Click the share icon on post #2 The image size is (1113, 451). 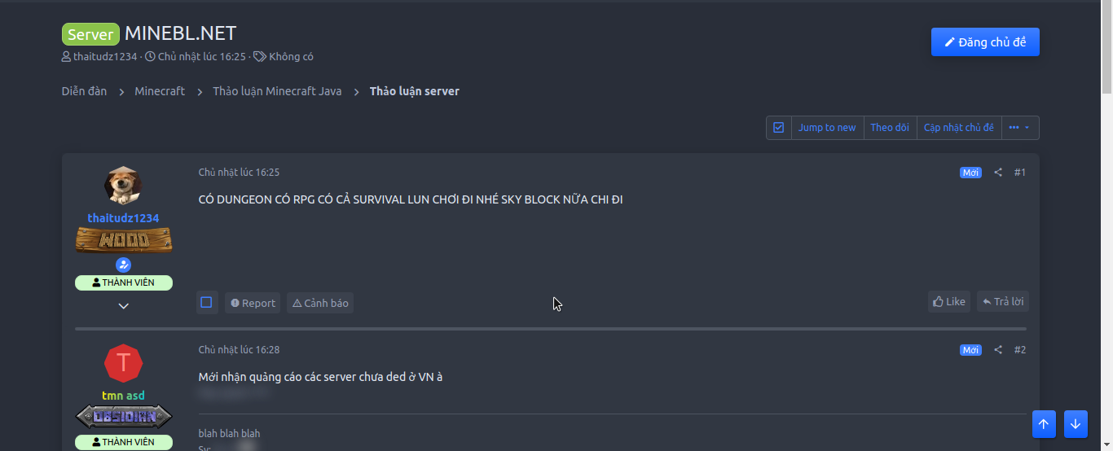pos(998,350)
